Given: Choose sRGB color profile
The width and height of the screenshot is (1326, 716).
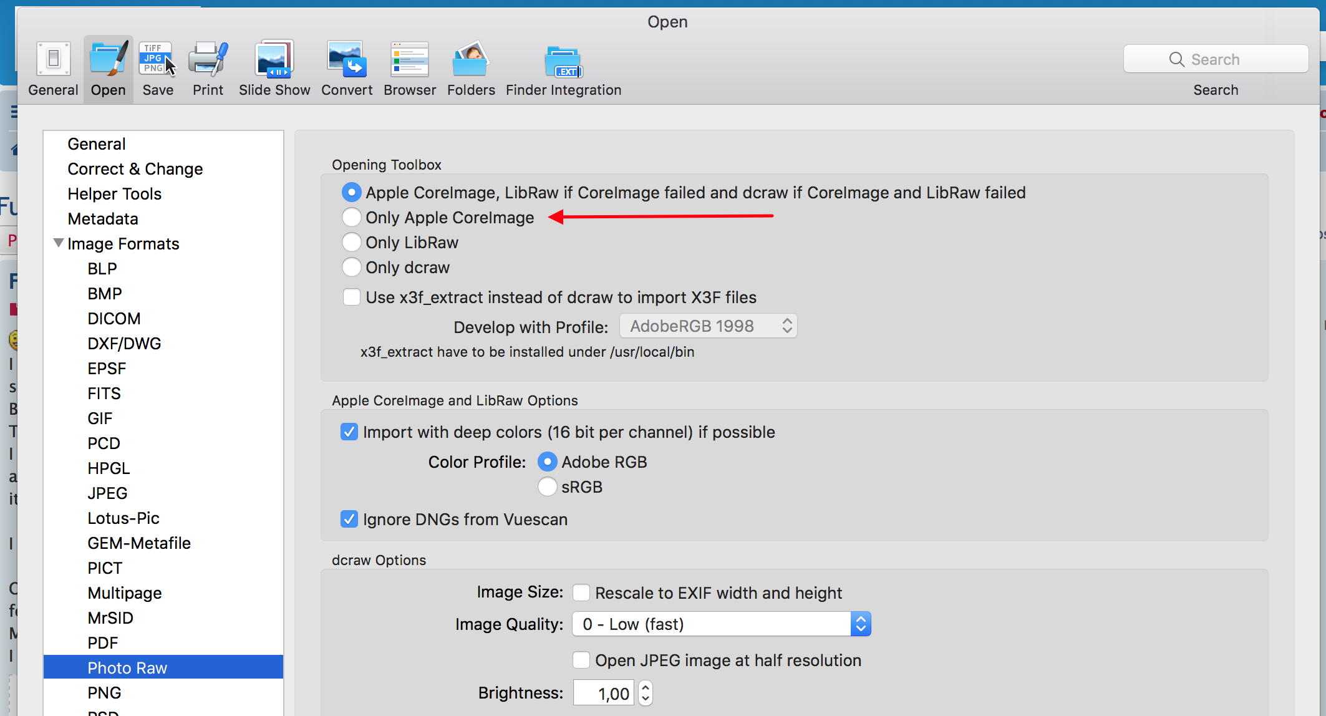Looking at the screenshot, I should (548, 486).
